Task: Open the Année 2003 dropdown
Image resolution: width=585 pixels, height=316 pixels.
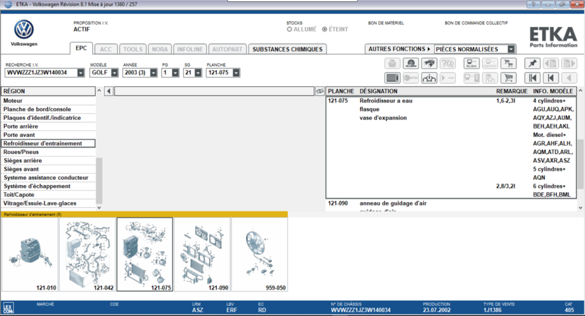Action: (x=153, y=72)
